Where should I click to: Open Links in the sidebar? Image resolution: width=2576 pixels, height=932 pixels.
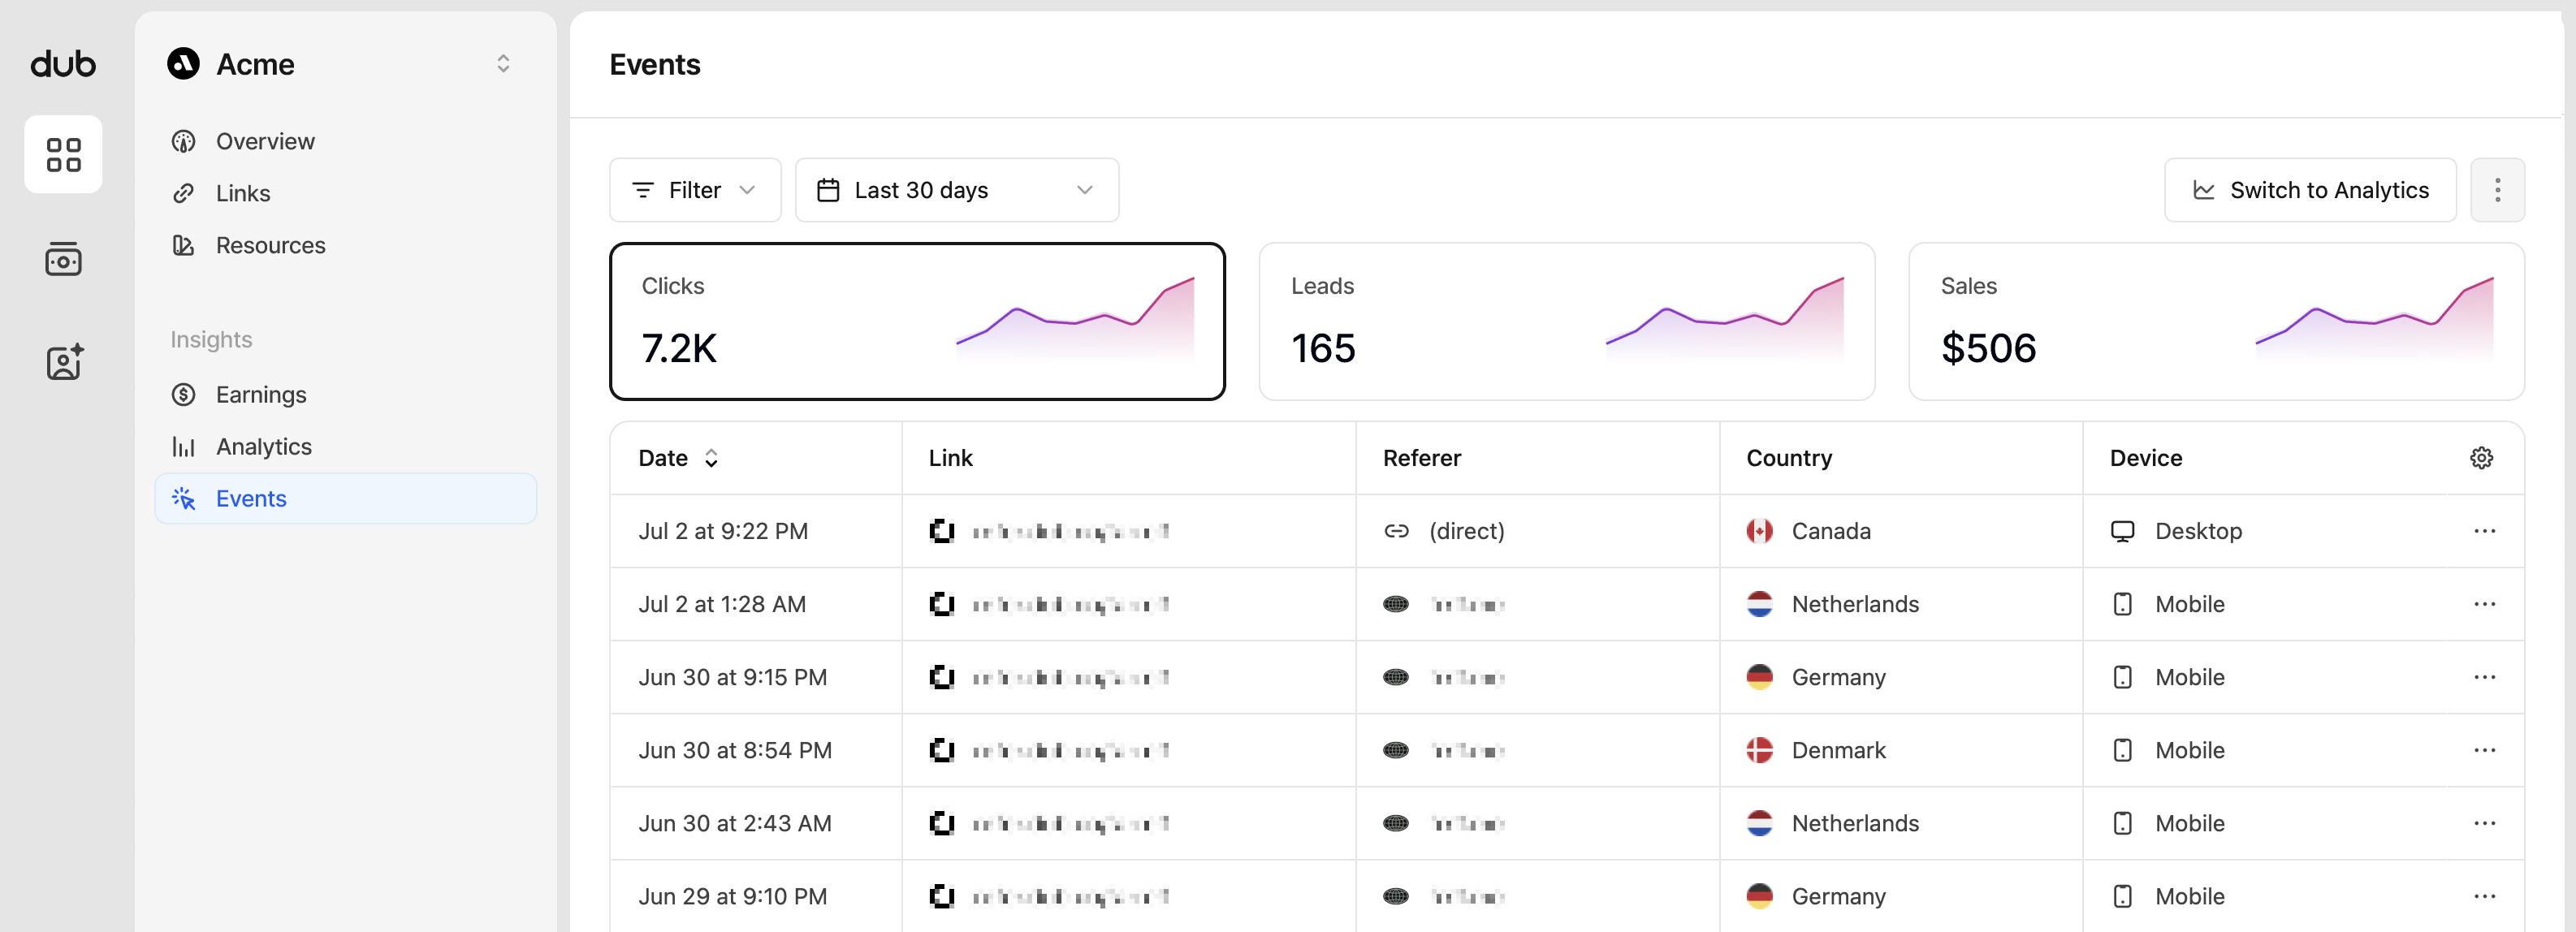[x=345, y=193]
